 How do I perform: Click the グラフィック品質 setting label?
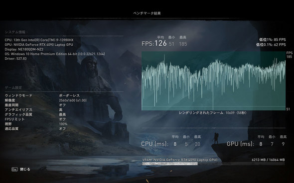click(18, 114)
